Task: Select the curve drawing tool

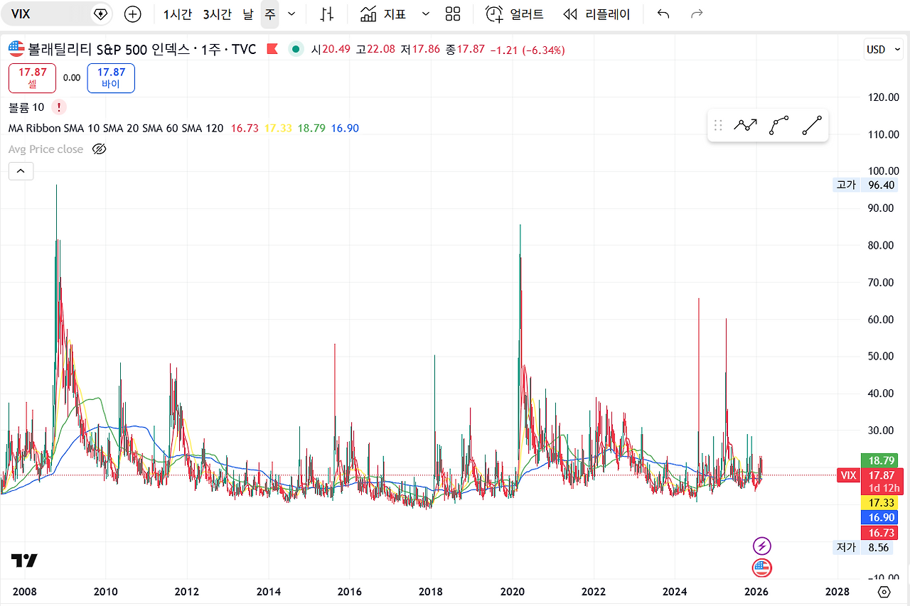Action: pos(779,126)
